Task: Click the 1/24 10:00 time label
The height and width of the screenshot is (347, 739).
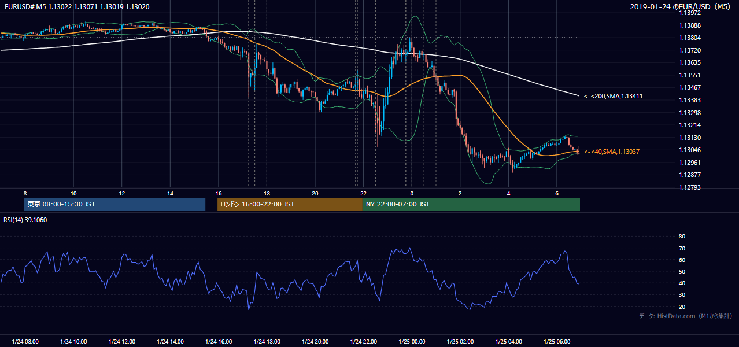Action: click(73, 342)
